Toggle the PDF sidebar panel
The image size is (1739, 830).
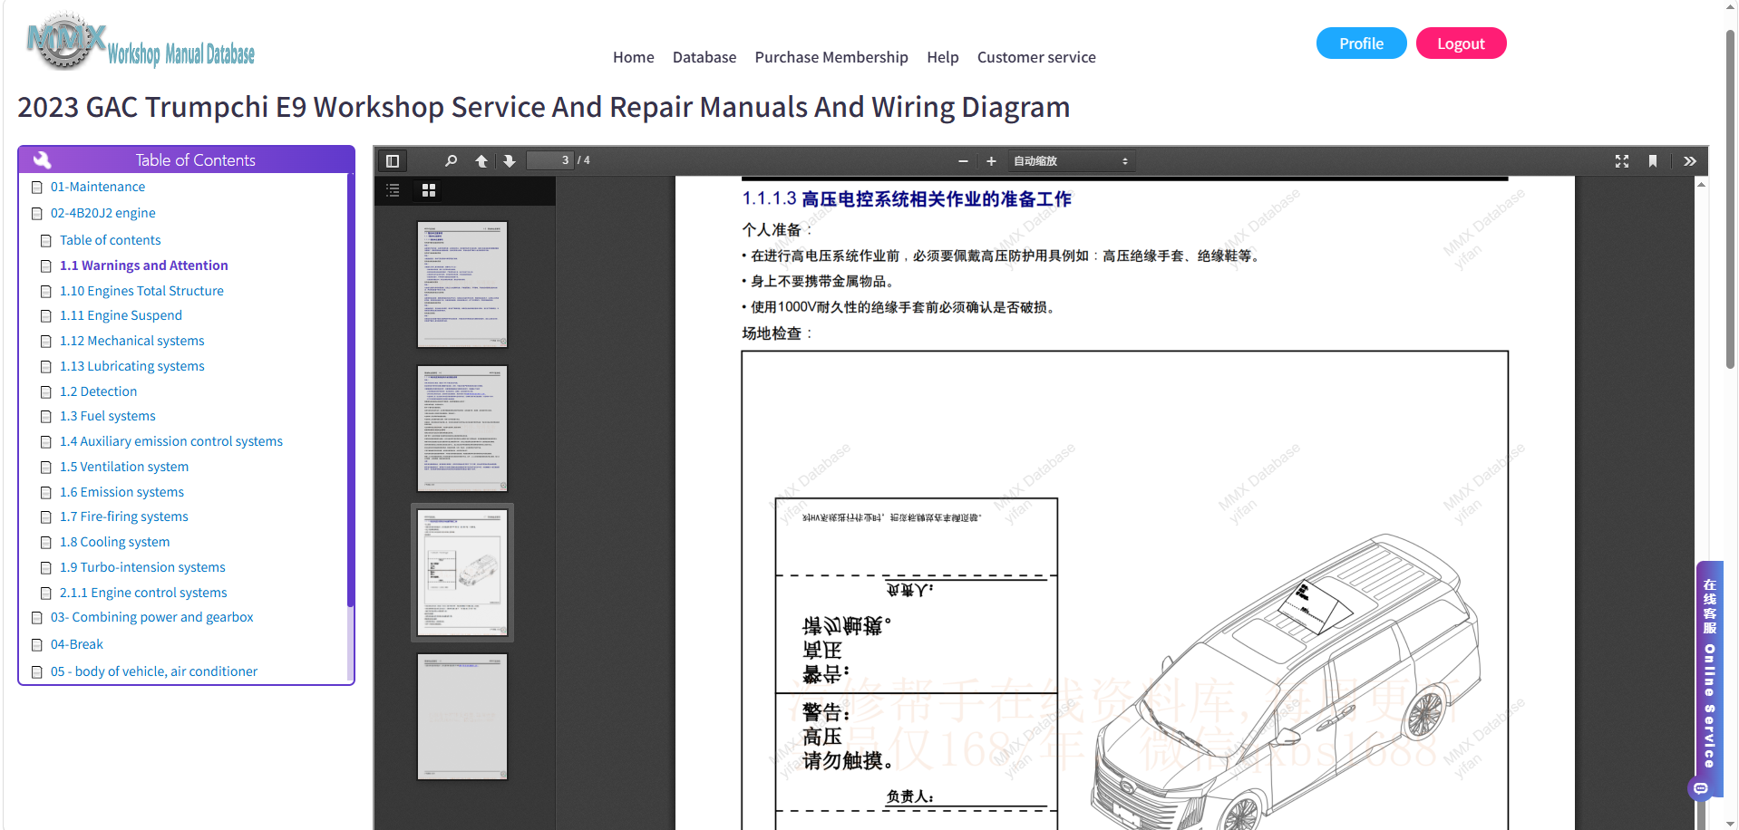[x=393, y=161]
